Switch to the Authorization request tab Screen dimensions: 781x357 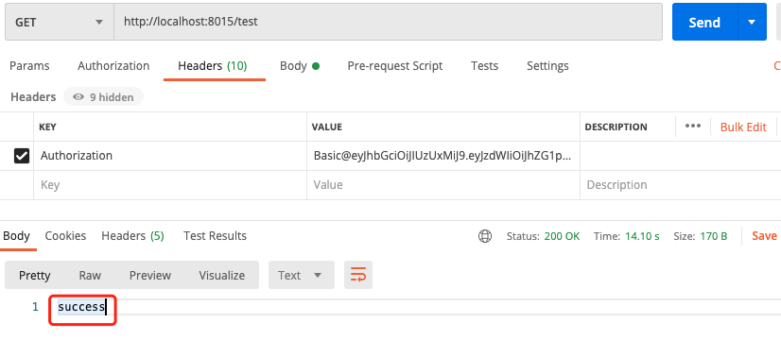click(x=113, y=66)
